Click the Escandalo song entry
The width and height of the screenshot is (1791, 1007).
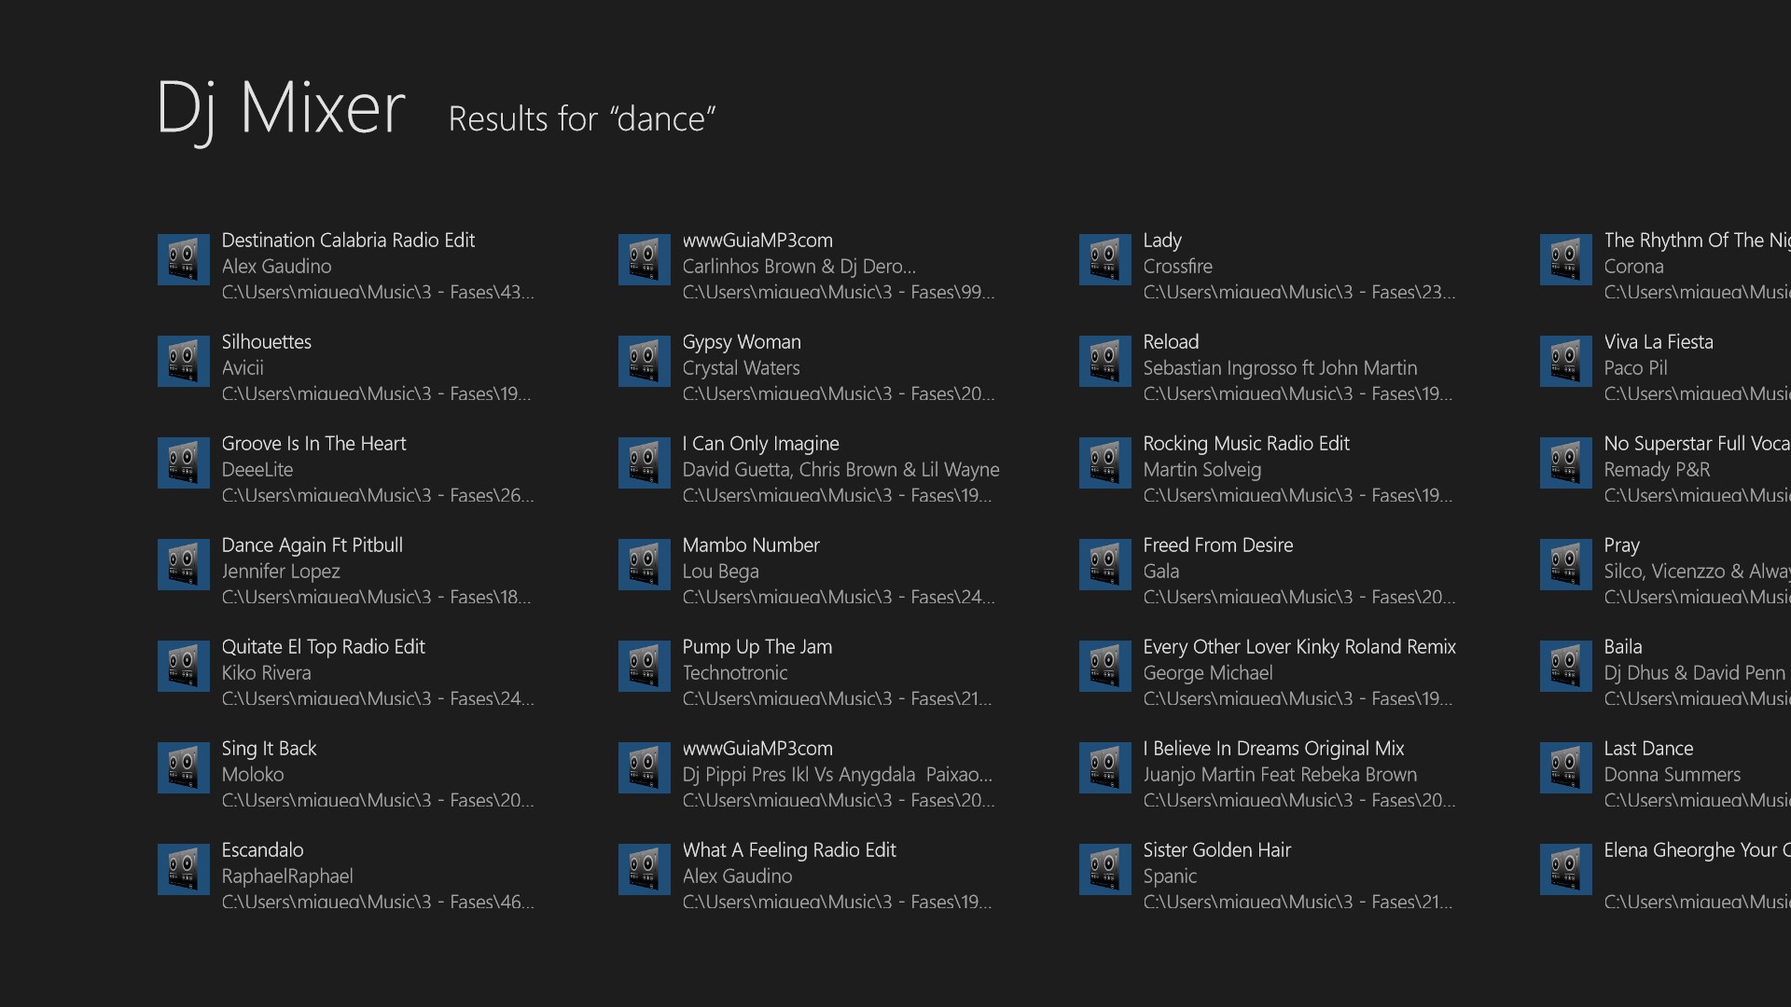pos(262,850)
